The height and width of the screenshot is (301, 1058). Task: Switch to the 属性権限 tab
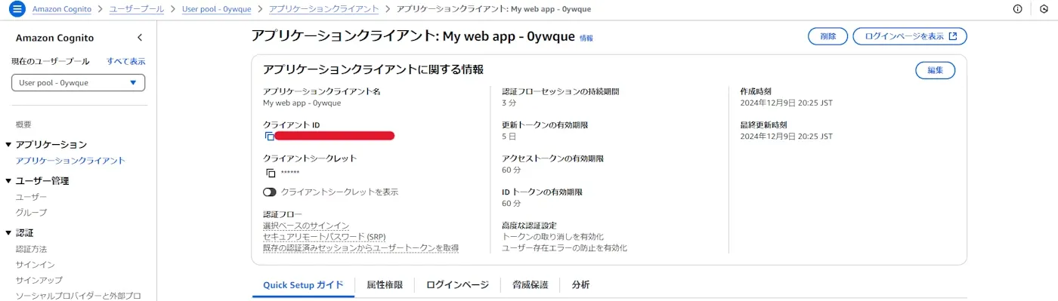[385, 285]
